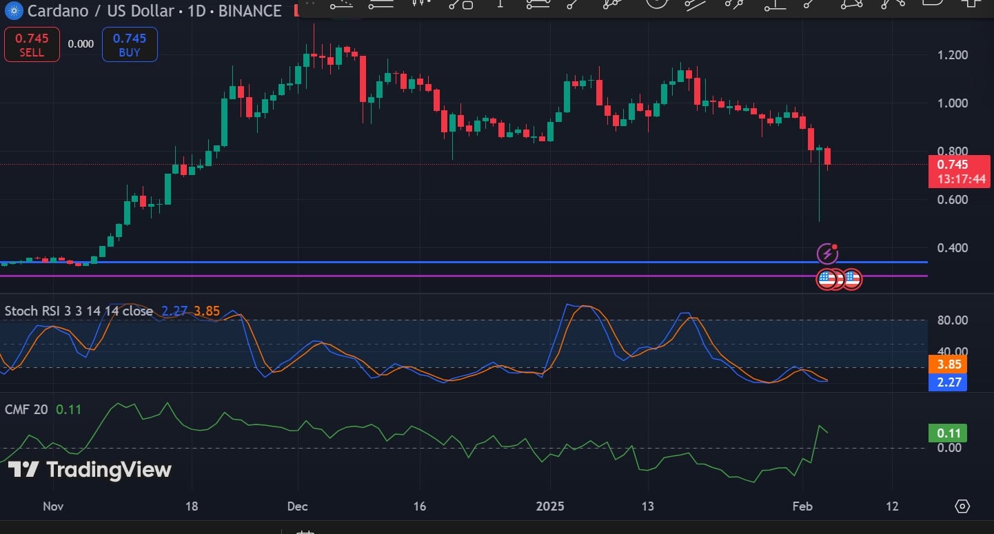The width and height of the screenshot is (994, 534).
Task: Click the TradingView logo
Action: pos(90,470)
